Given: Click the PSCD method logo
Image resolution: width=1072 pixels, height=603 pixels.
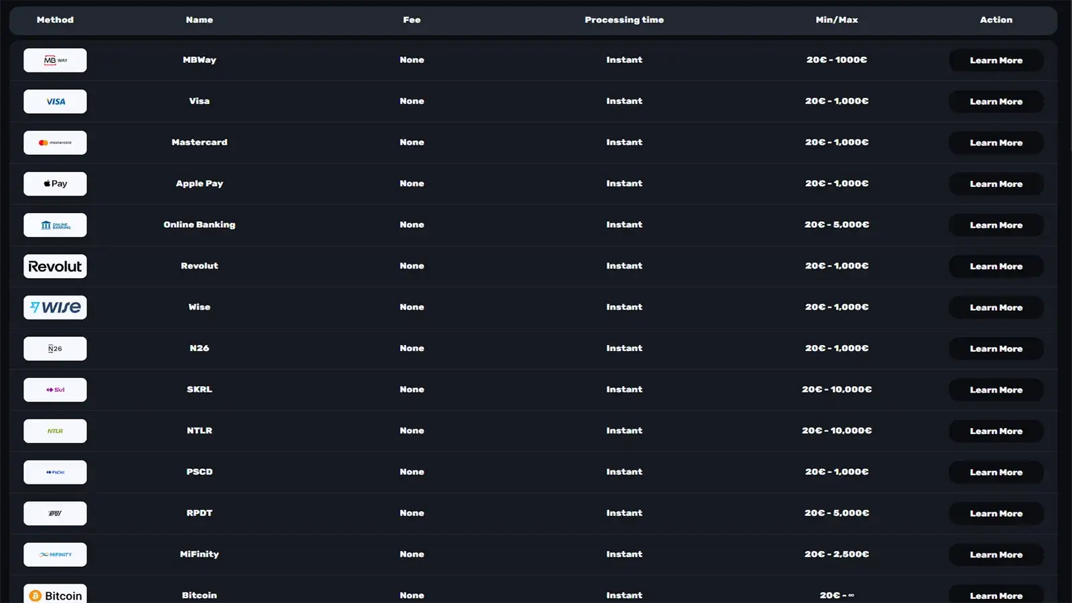Looking at the screenshot, I should [55, 472].
